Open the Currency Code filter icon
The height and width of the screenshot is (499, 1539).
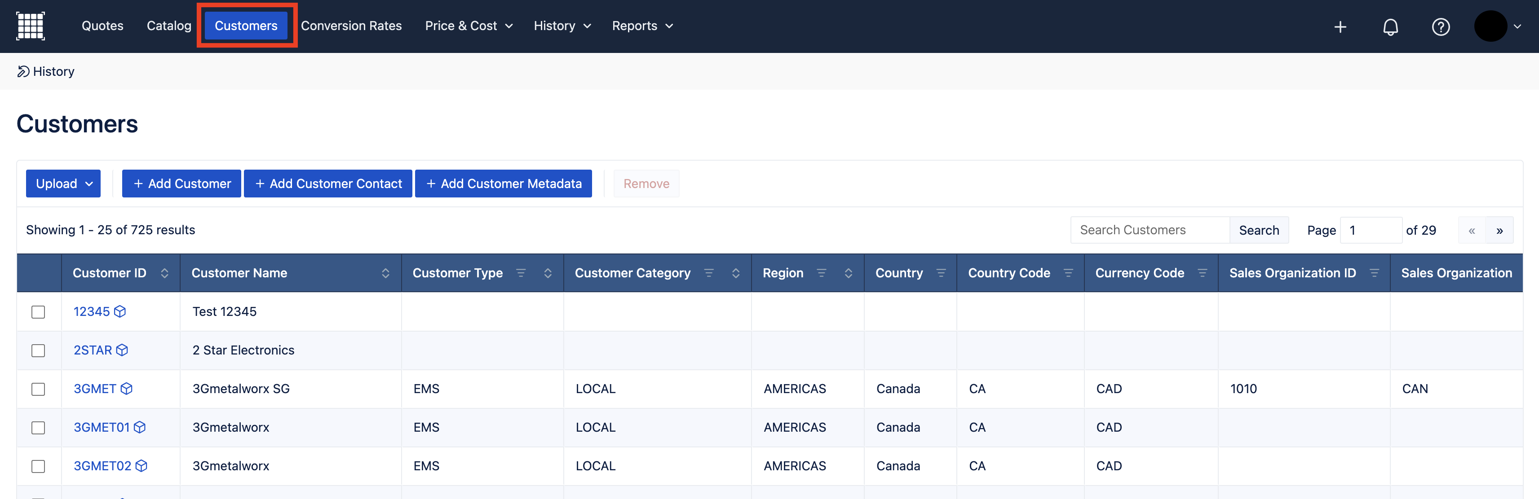pyautogui.click(x=1202, y=273)
